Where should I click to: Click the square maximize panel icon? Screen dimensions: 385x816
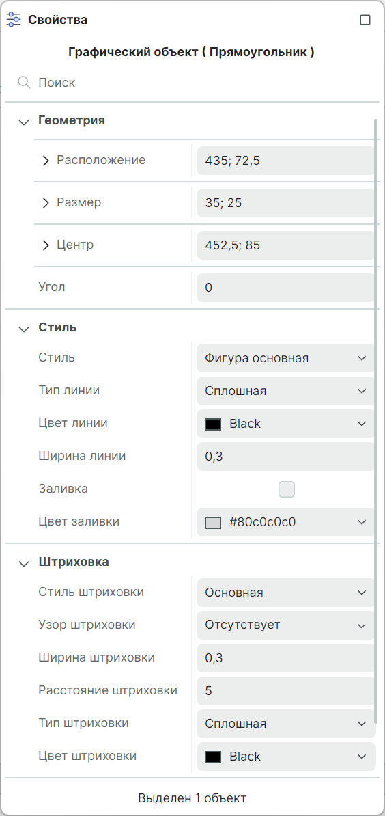[x=365, y=20]
